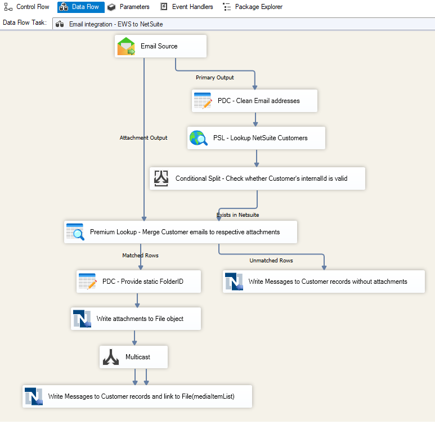This screenshot has width=435, height=424.
Task: Click the Data Flow Task combo icon
Action: coord(60,24)
